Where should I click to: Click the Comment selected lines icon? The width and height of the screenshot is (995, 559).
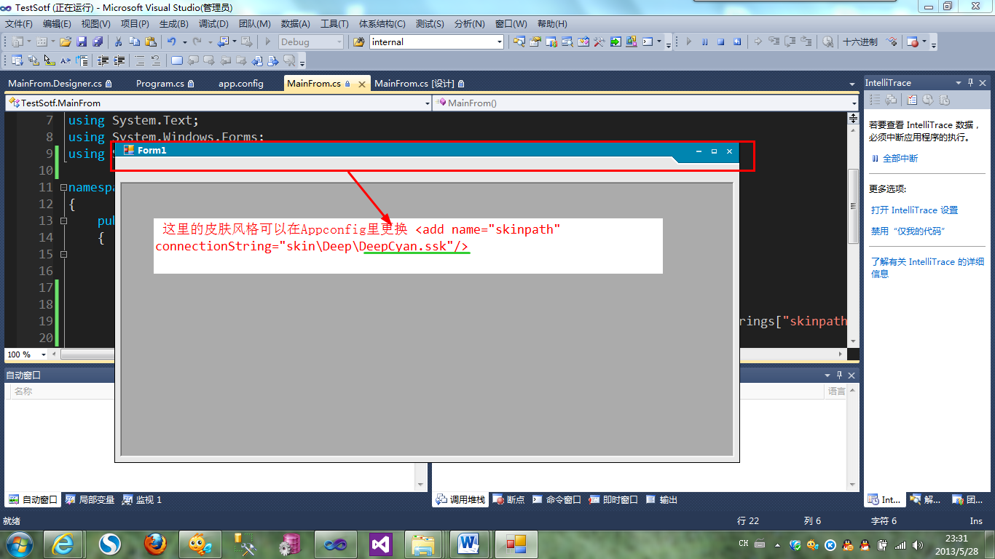coord(140,60)
